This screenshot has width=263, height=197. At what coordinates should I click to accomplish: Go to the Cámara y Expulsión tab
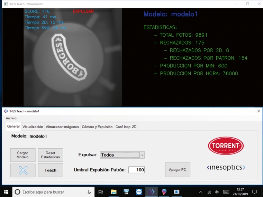pyautogui.click(x=97, y=127)
